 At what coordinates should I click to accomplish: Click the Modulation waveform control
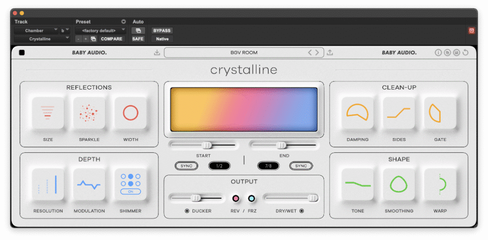[x=89, y=185]
